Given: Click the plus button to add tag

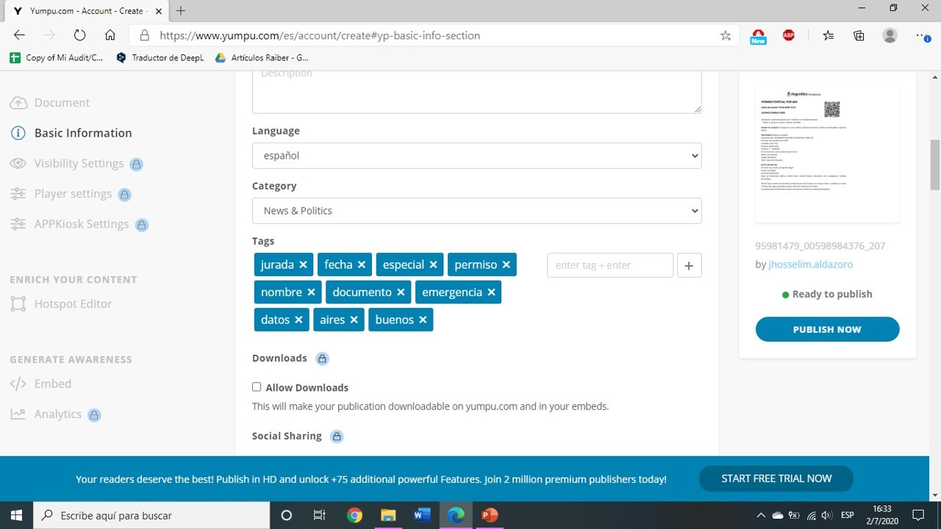Looking at the screenshot, I should pos(688,265).
